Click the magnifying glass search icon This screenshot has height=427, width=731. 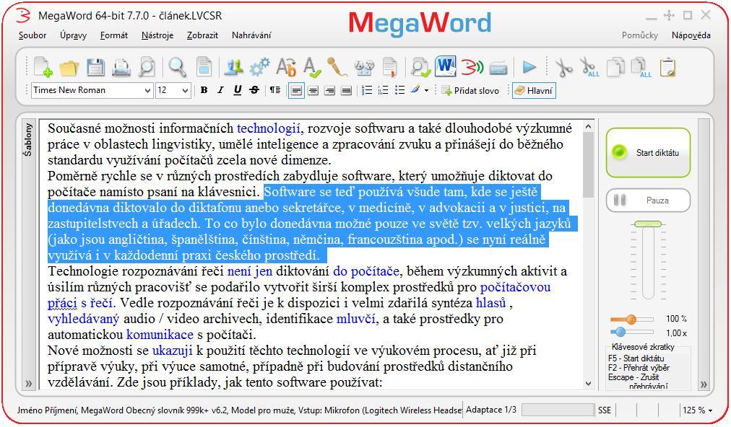pyautogui.click(x=177, y=68)
